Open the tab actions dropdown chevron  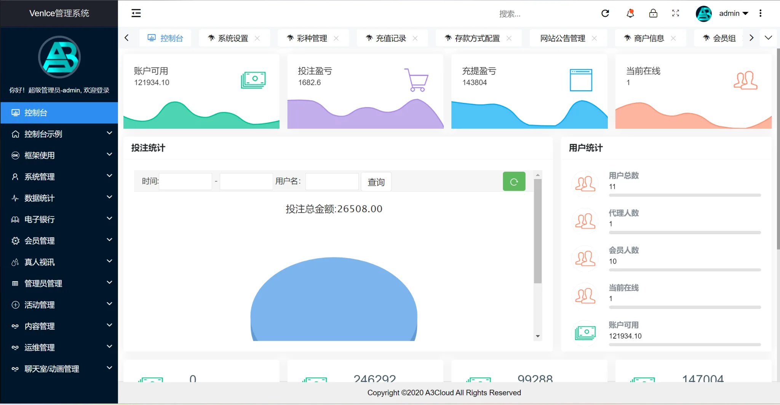768,38
